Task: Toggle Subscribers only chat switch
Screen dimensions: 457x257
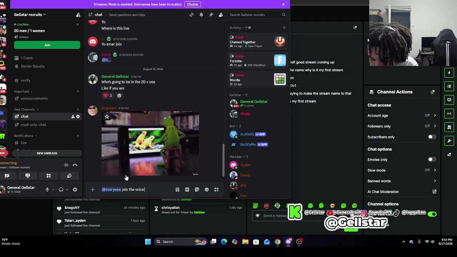Action: pyautogui.click(x=432, y=137)
